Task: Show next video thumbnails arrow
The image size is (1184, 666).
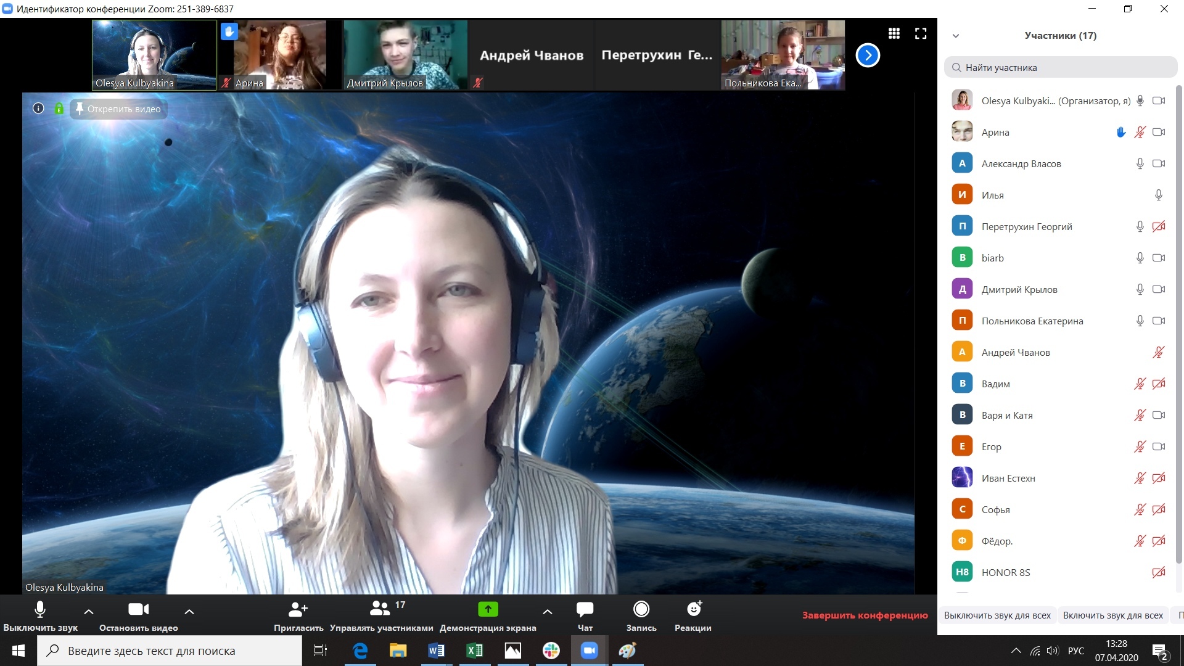Action: click(x=868, y=55)
